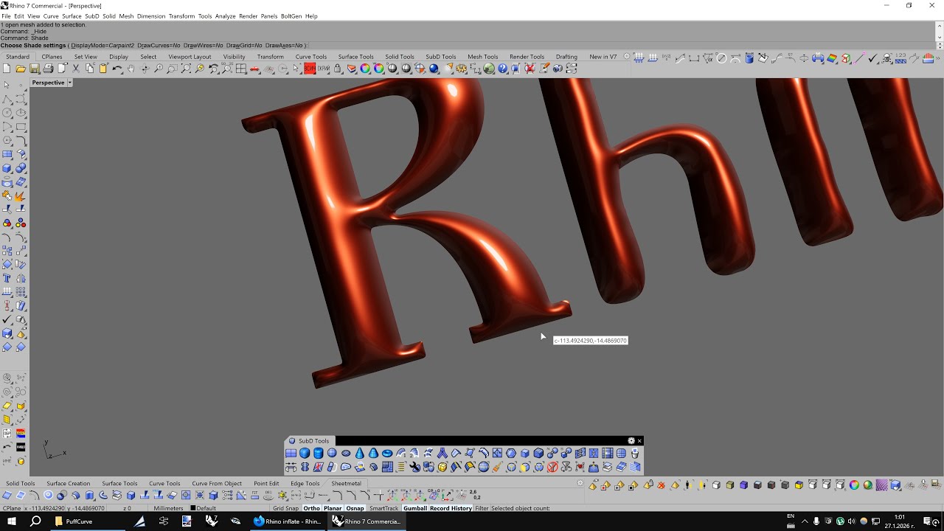Create a SubD torus primitive
The height and width of the screenshot is (531, 944).
[x=387, y=454]
